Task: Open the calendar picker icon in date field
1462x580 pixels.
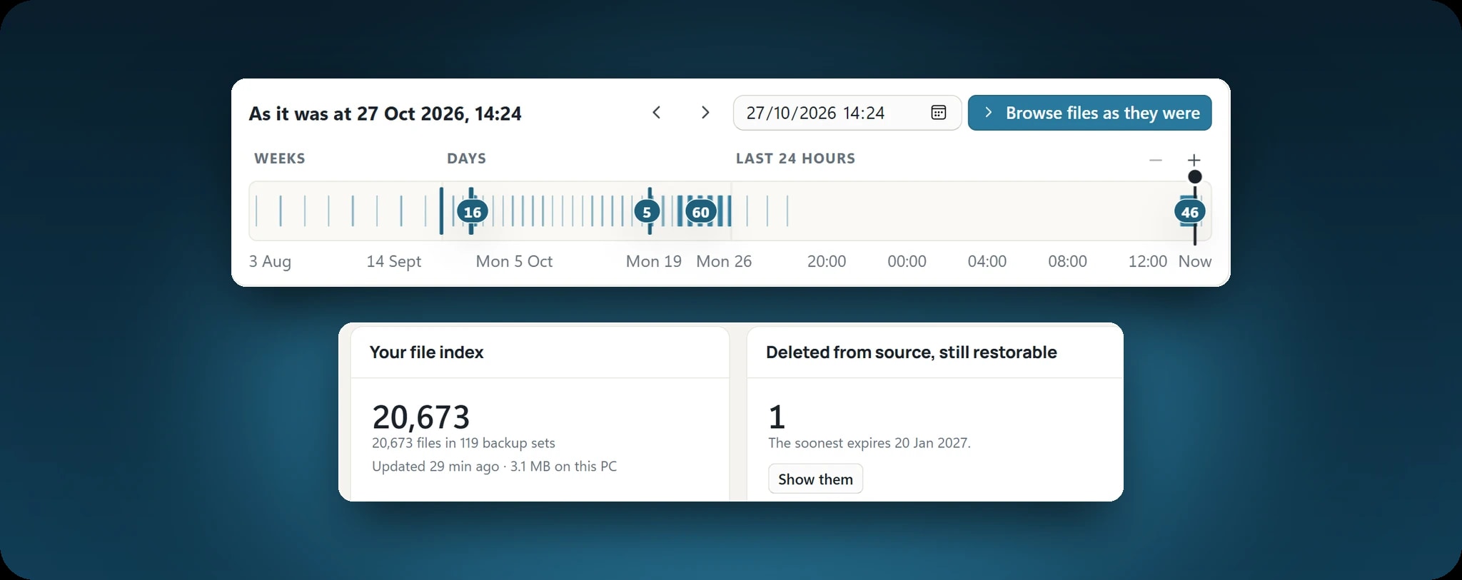Action: [938, 113]
